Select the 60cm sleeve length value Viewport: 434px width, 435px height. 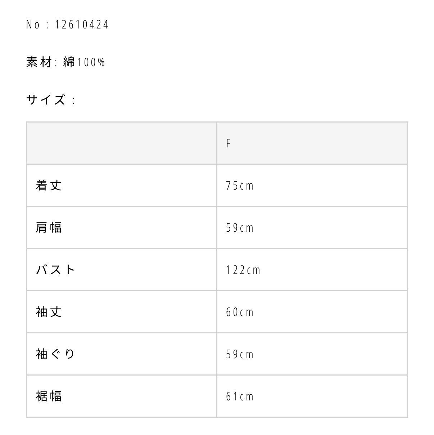pos(240,312)
